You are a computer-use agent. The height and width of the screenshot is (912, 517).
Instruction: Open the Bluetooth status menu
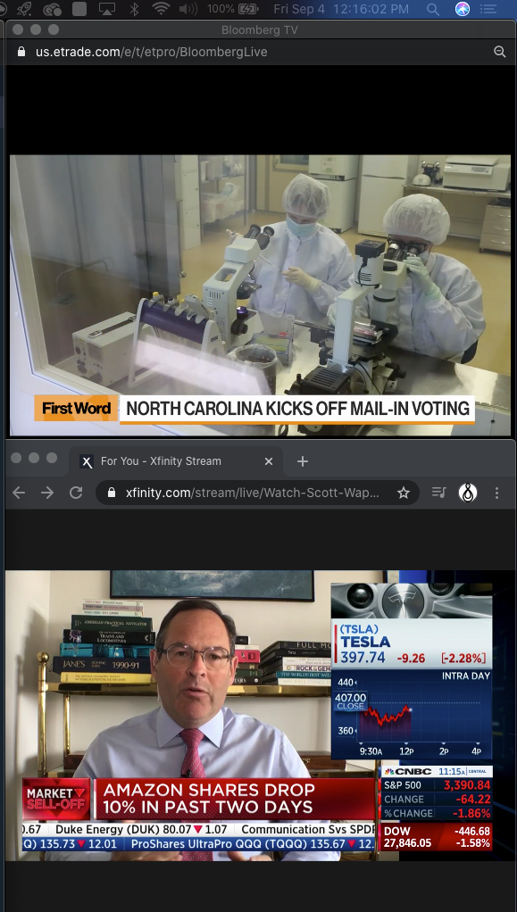tap(134, 9)
